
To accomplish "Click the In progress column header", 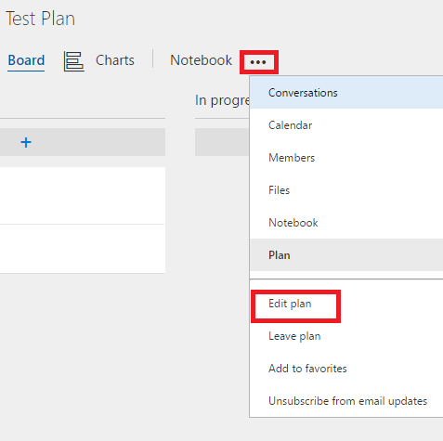I will pyautogui.click(x=222, y=100).
